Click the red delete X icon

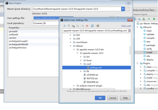point(87,26)
